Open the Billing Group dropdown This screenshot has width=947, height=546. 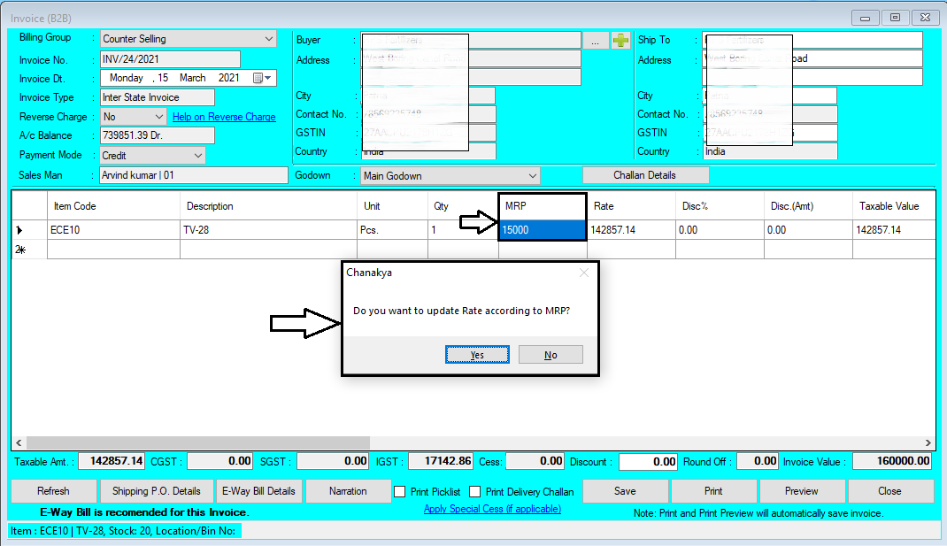coord(267,39)
